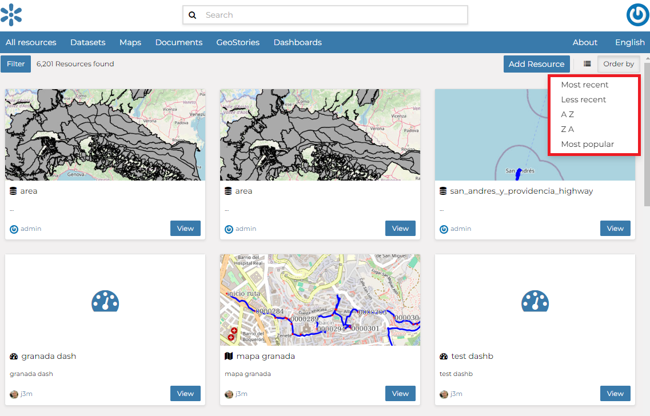Open the Dashboards tab

click(x=297, y=42)
